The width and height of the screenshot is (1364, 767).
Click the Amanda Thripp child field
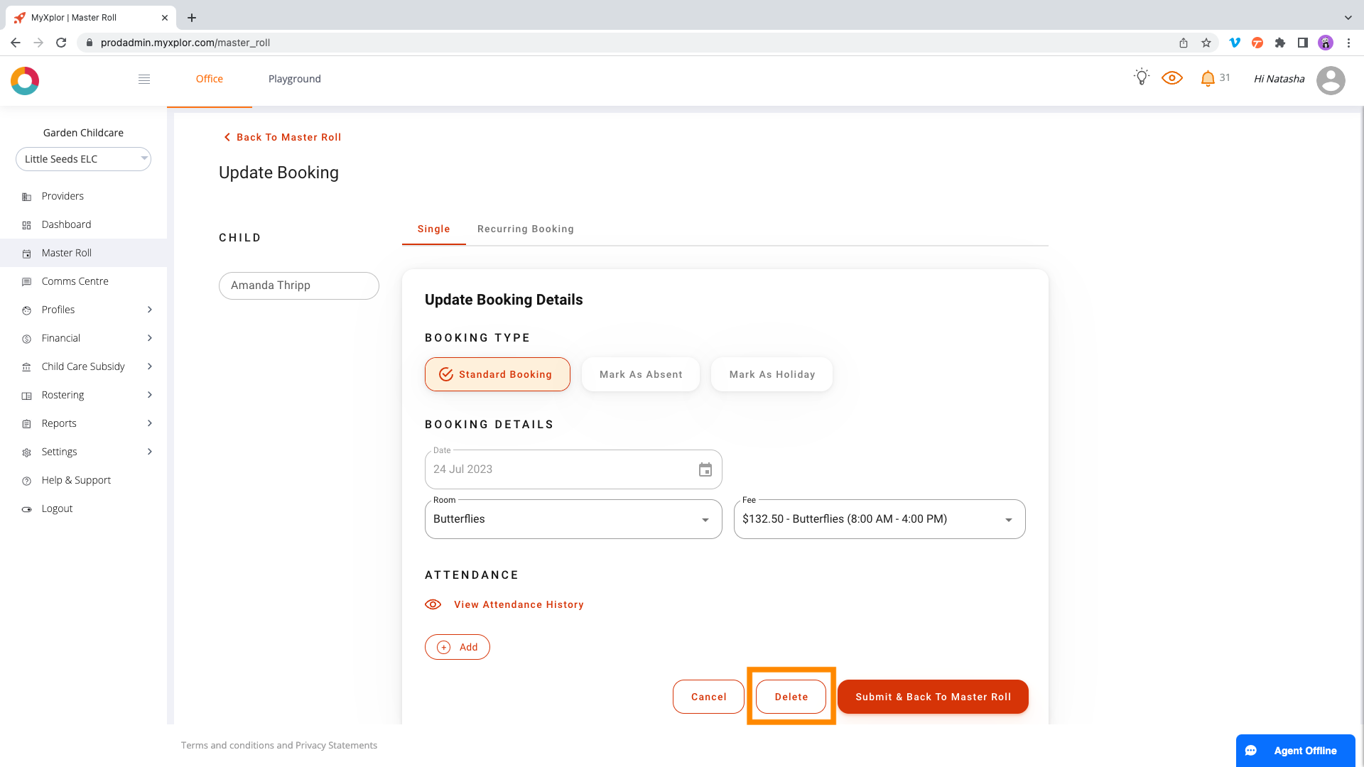point(298,285)
